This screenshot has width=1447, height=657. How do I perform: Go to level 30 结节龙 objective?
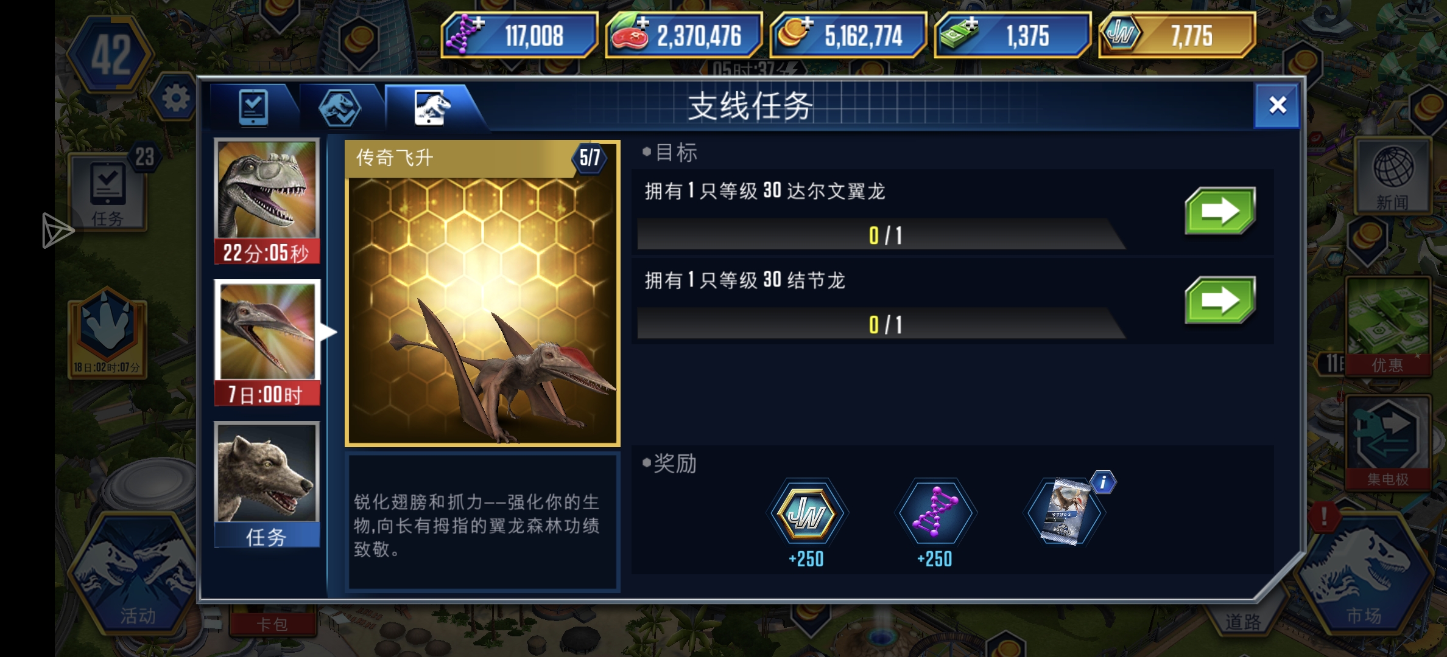[1220, 301]
